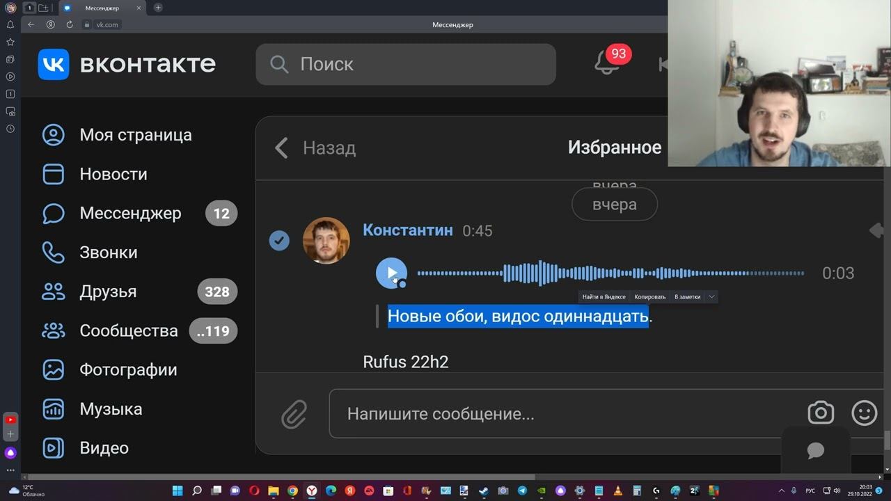891x501 pixels.
Task: Show hidden system tray icons
Action: tap(782, 491)
